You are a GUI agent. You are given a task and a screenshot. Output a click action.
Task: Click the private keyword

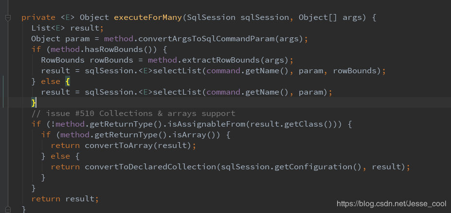[38, 17]
